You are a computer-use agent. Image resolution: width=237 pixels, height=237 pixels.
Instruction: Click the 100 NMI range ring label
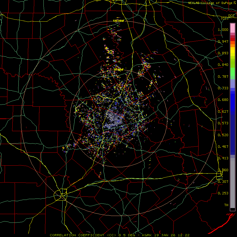[x=118, y=21]
